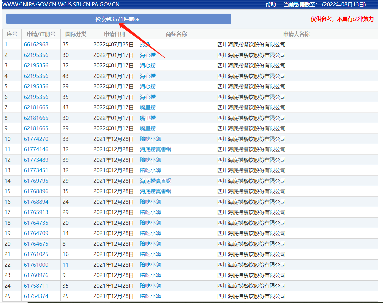Open application number 61761025
Screen dimensions: 383x303
[36, 254]
